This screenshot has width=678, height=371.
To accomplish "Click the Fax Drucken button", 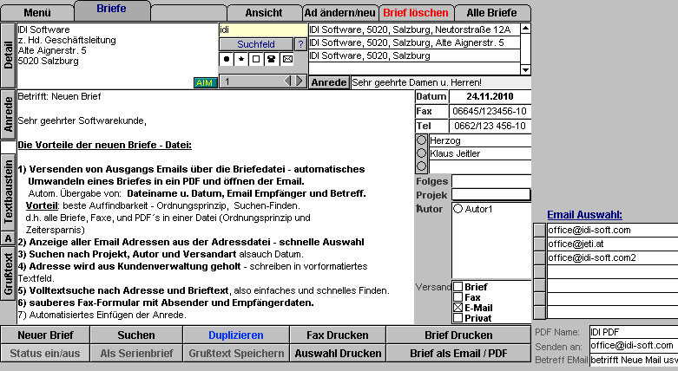I will [338, 335].
